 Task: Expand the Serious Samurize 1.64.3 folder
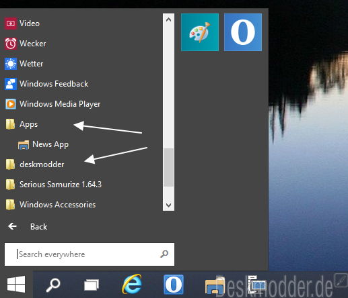(53, 185)
